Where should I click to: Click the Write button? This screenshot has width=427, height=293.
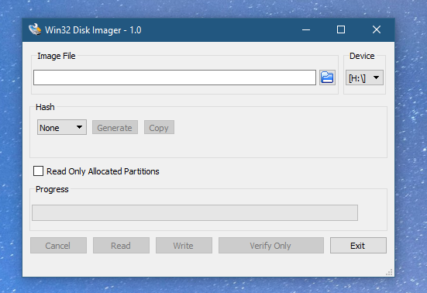pyautogui.click(x=184, y=246)
